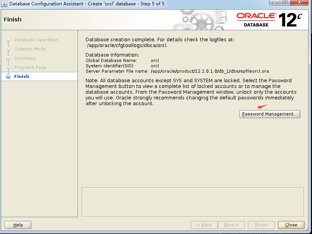Click the 'Server Parameter File name:' label

click(117, 71)
